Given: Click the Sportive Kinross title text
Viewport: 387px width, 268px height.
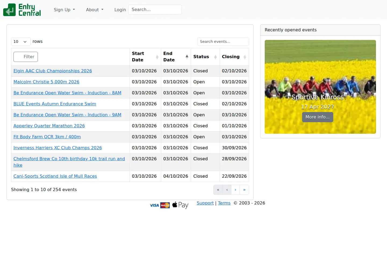Looking at the screenshot, I should click(318, 97).
